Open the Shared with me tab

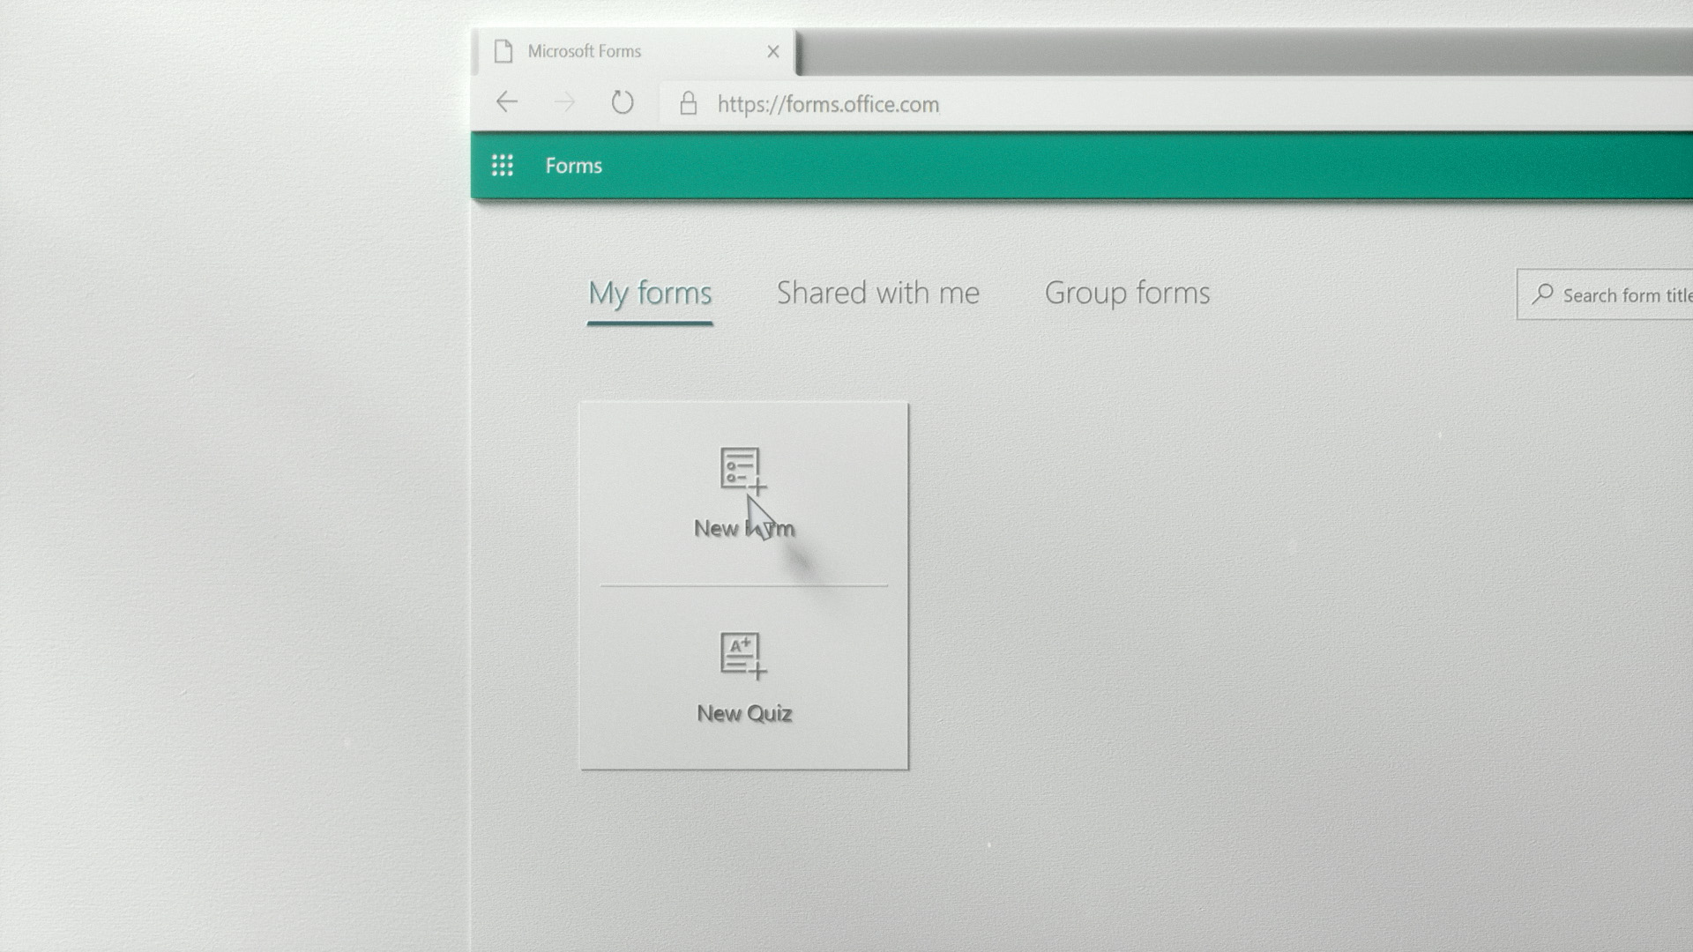pyautogui.click(x=878, y=293)
